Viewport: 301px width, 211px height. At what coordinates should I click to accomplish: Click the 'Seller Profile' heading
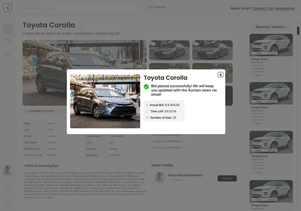162,165
